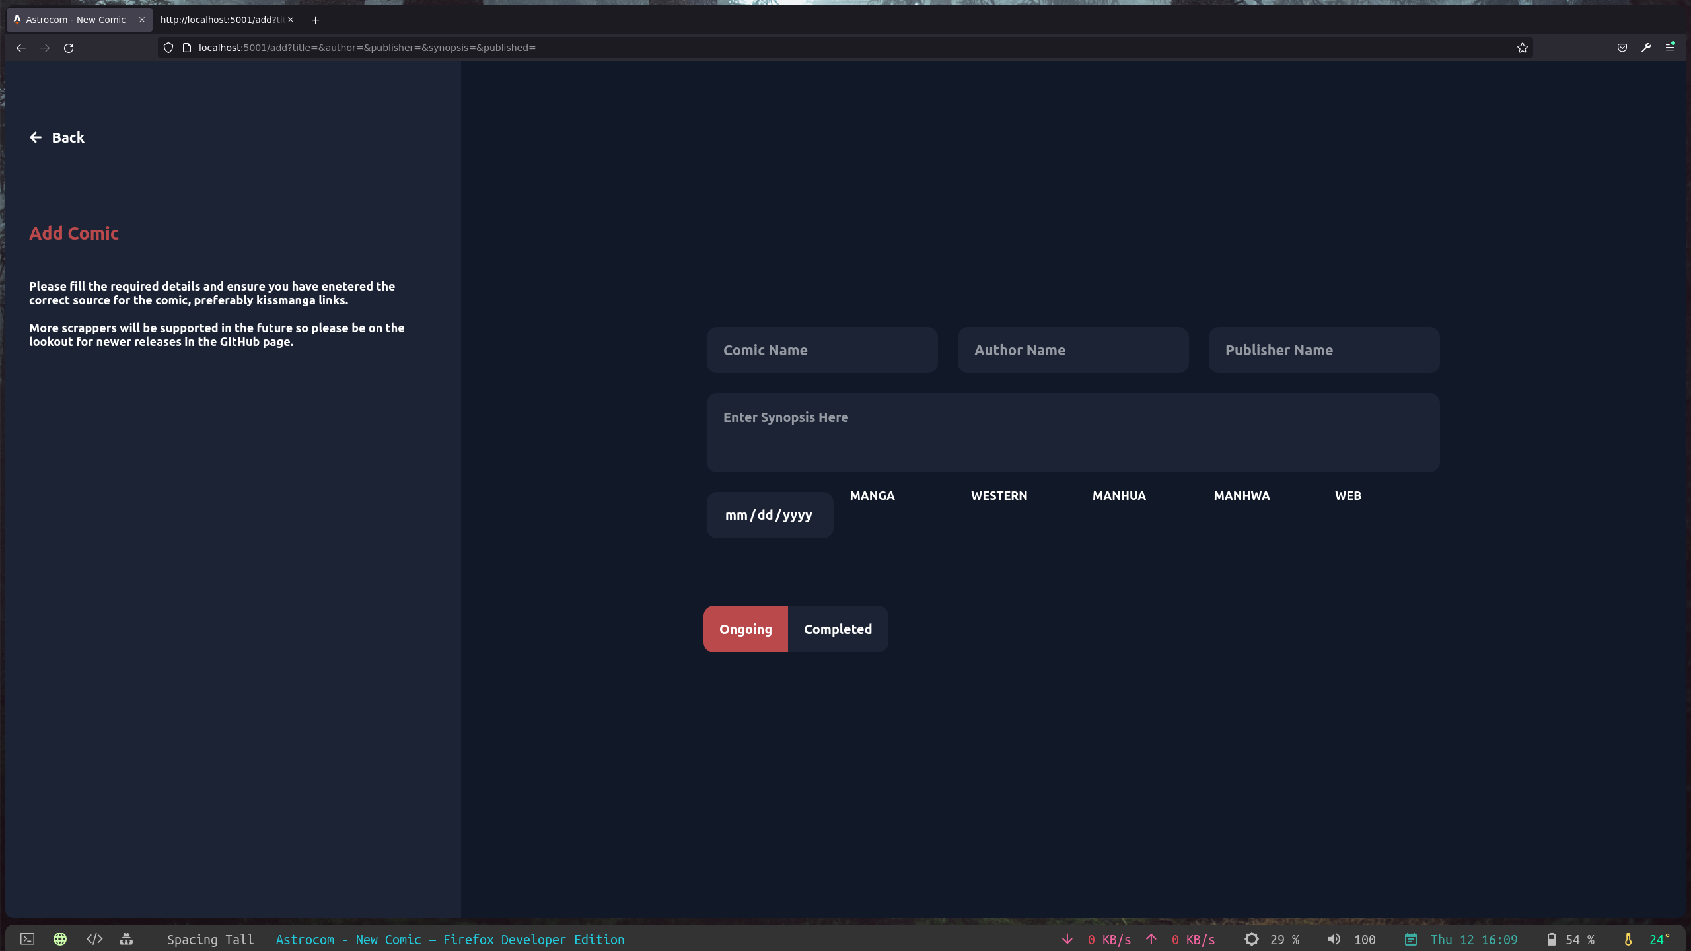This screenshot has width=1691, height=951.
Task: Click the temperature thermometer icon
Action: 1628,939
